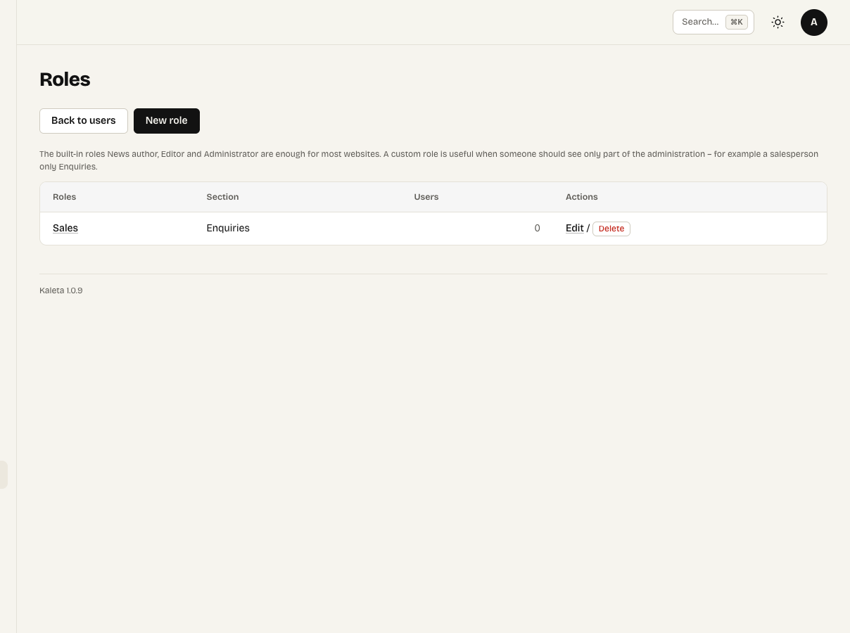Click the ⌘K shortcut badge
This screenshot has height=633, width=850.
tap(737, 23)
